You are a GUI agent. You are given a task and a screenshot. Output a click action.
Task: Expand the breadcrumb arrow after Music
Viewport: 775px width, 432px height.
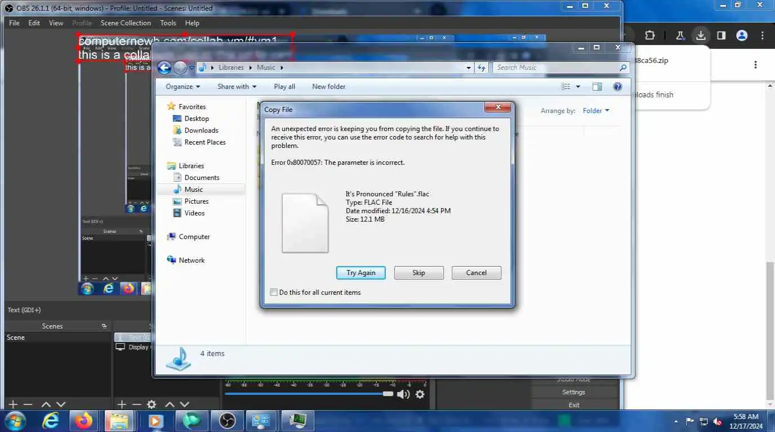tap(281, 67)
